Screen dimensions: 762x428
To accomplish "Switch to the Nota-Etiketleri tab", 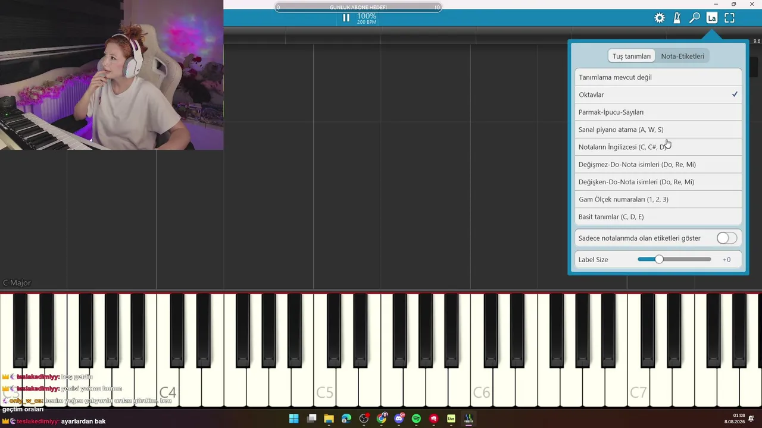I will click(682, 56).
